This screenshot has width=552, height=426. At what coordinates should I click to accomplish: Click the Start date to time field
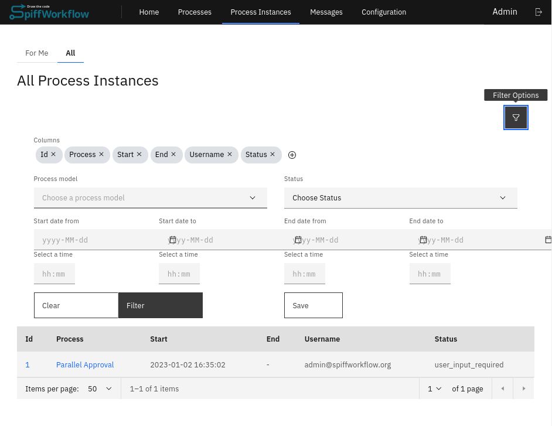tap(179, 274)
